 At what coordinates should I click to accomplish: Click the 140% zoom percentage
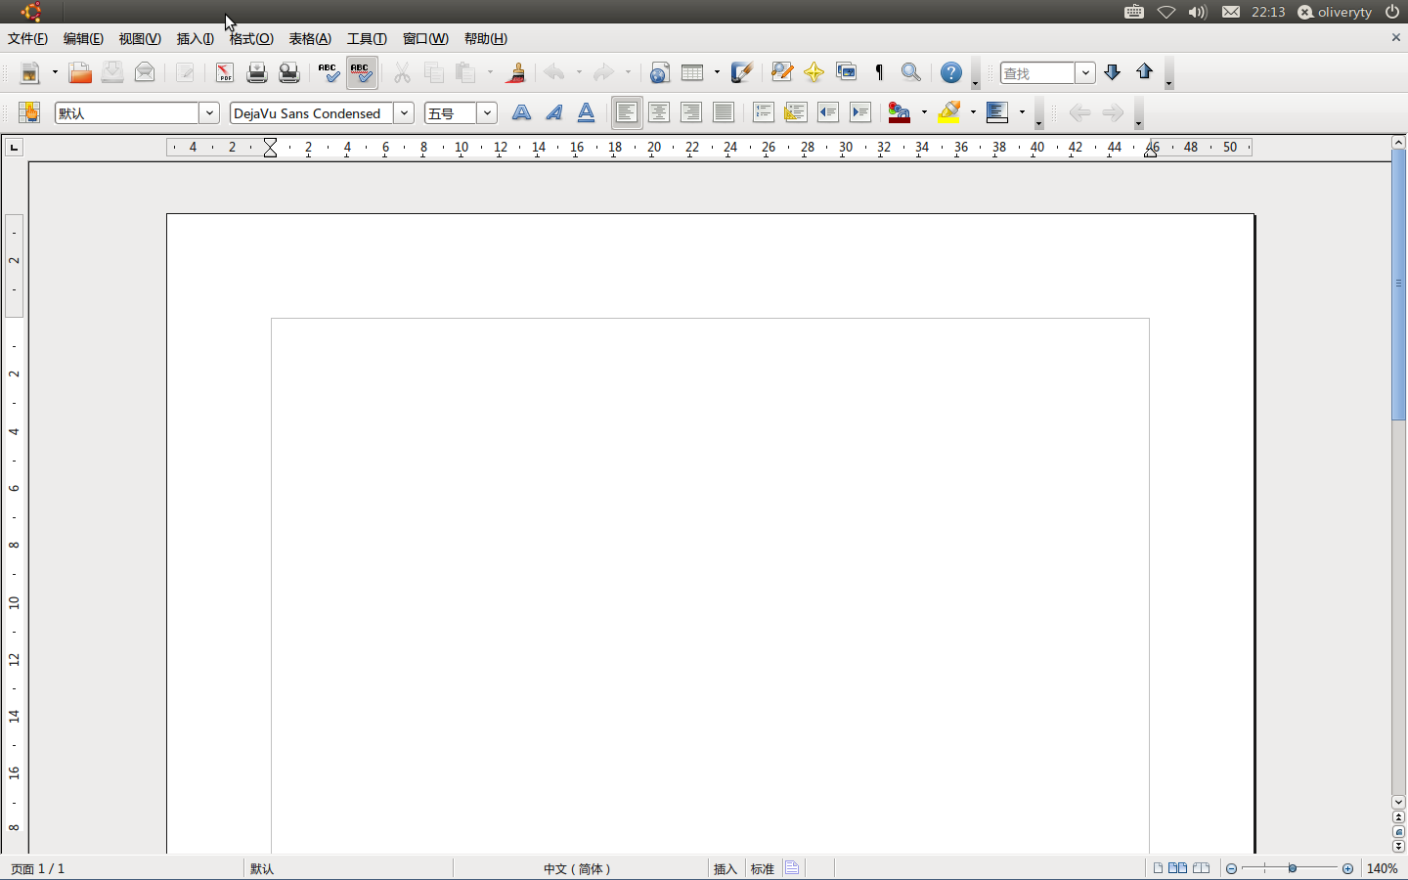click(x=1382, y=868)
